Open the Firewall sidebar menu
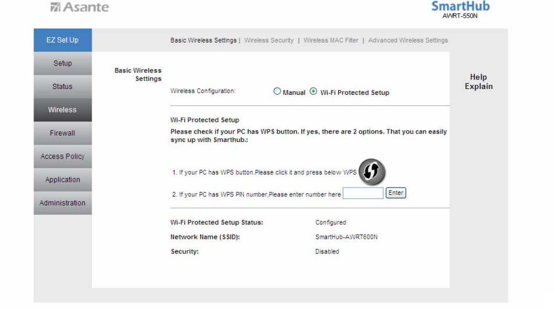This screenshot has height=309, width=554. [62, 133]
